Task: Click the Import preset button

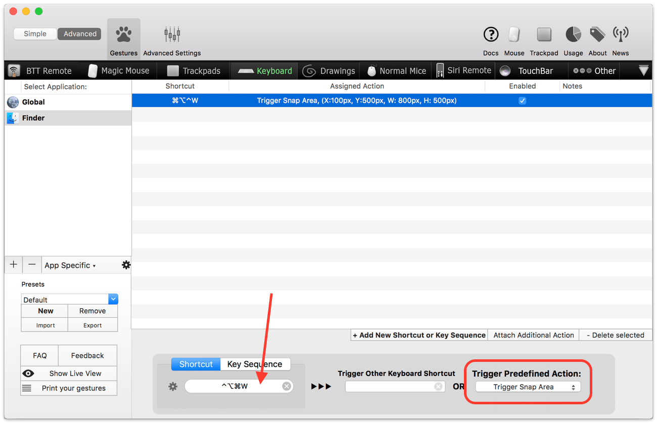Action: coord(45,325)
